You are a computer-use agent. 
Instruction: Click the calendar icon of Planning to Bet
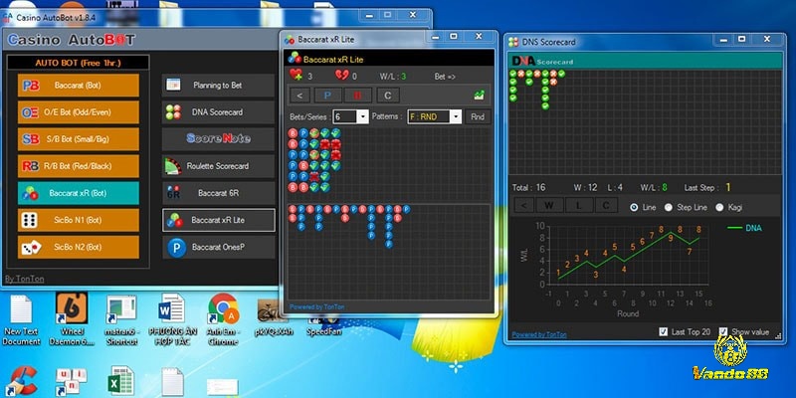pyautogui.click(x=173, y=85)
